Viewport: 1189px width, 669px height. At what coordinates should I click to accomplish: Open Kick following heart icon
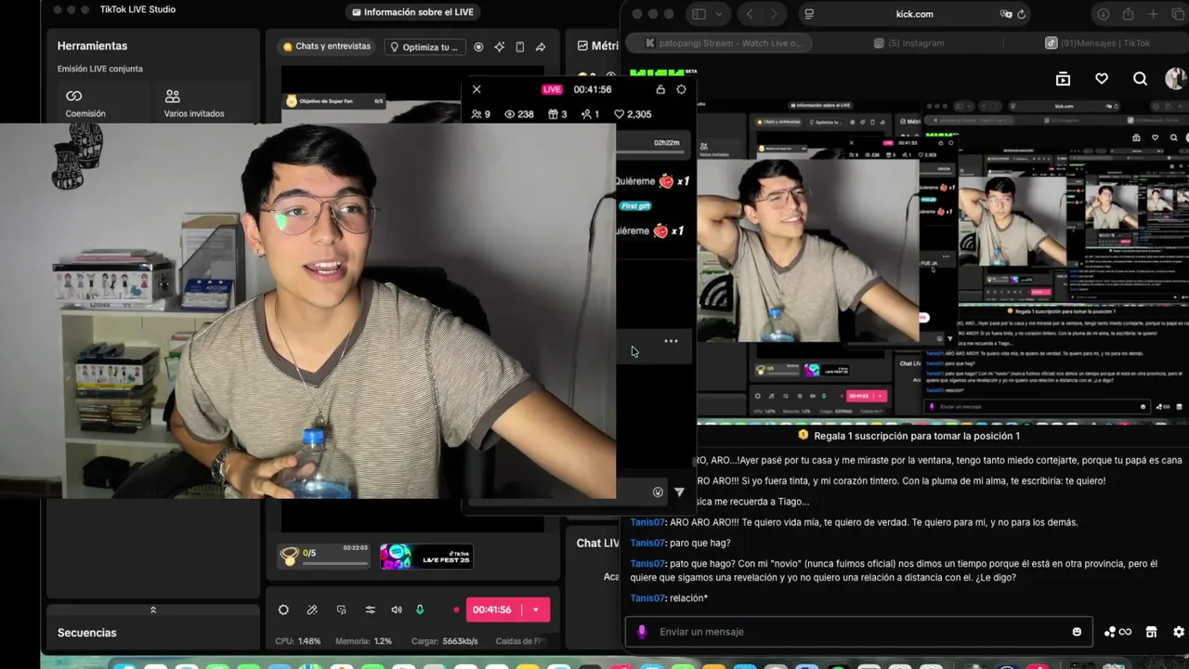click(1102, 79)
